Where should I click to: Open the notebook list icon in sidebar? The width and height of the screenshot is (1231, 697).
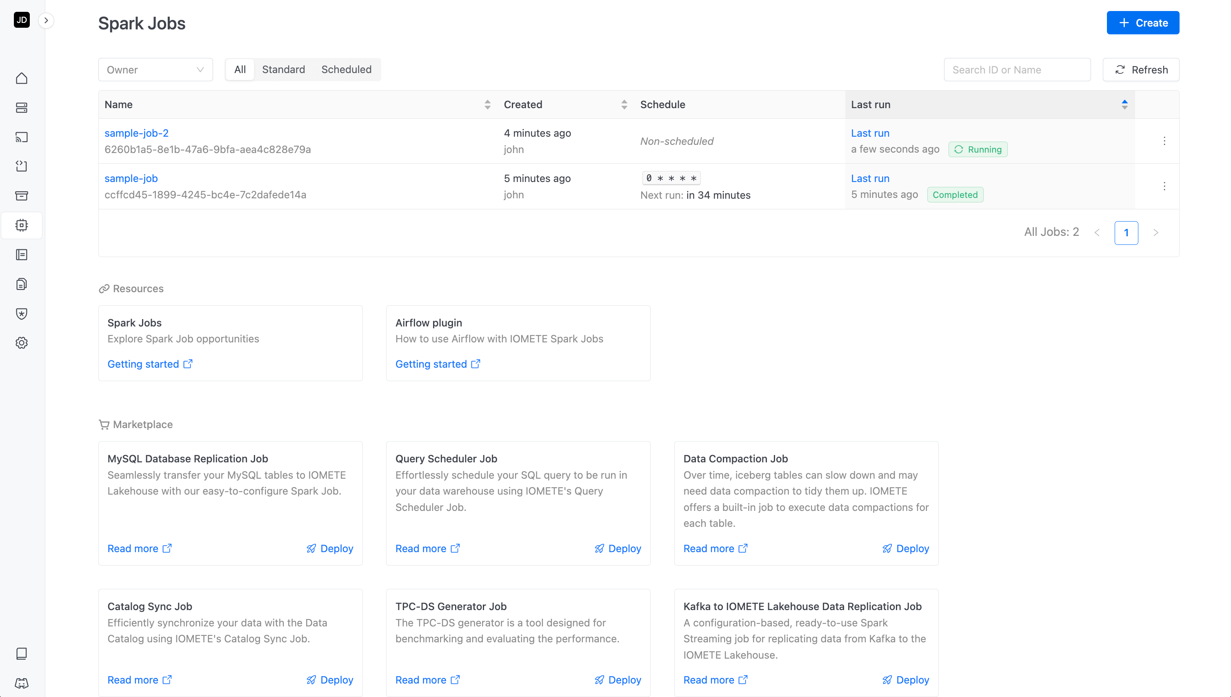point(22,255)
